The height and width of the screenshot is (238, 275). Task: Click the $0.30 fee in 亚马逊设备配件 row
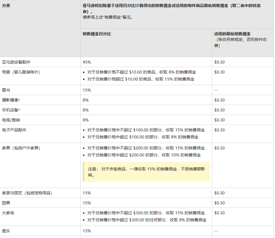pos(219,62)
